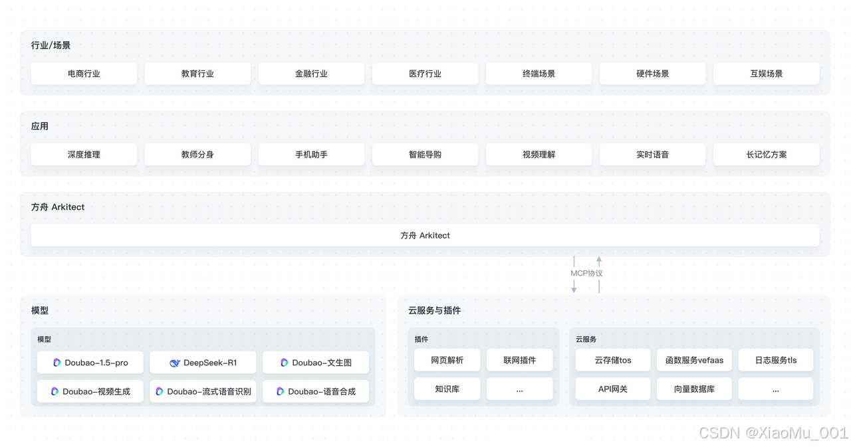
Task: Click the ellipsis card under 云服务
Action: click(x=775, y=389)
